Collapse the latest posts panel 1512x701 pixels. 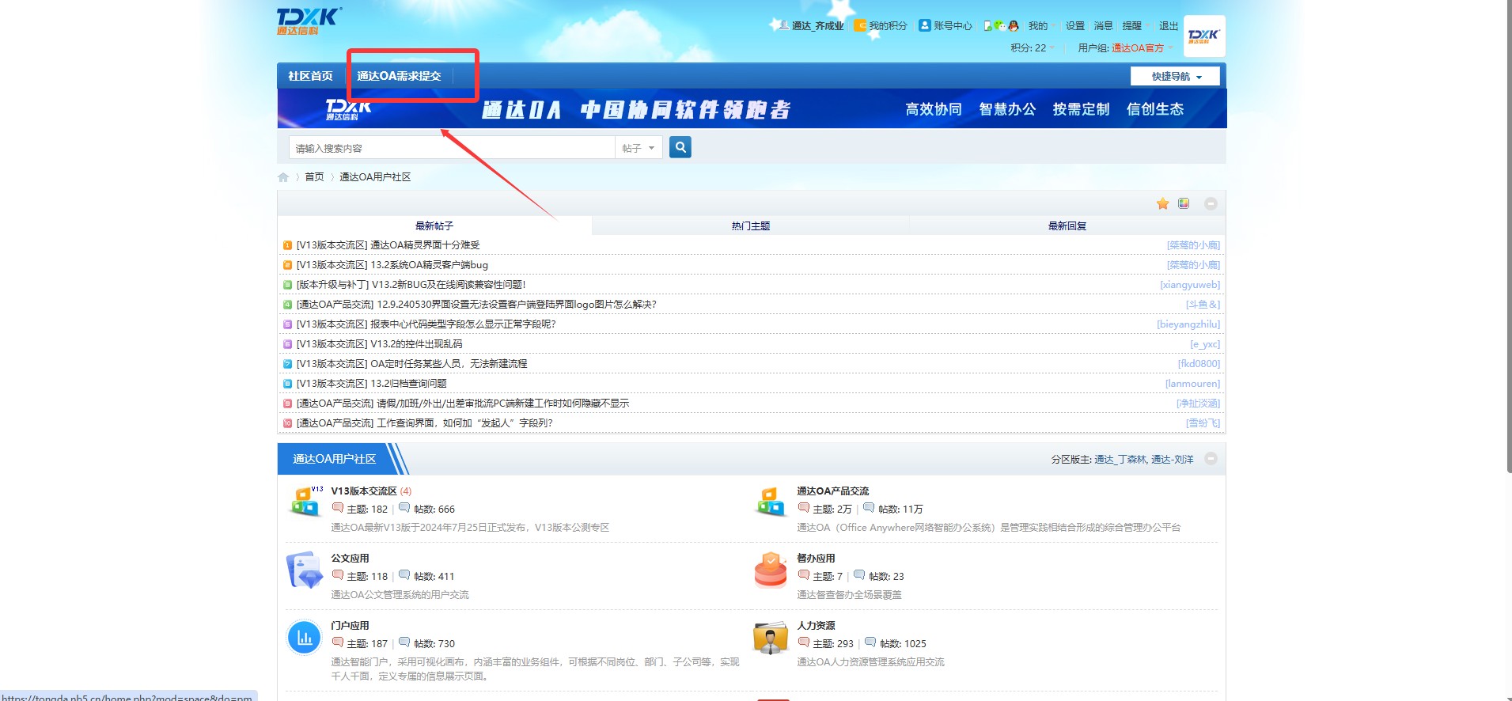(x=1211, y=204)
